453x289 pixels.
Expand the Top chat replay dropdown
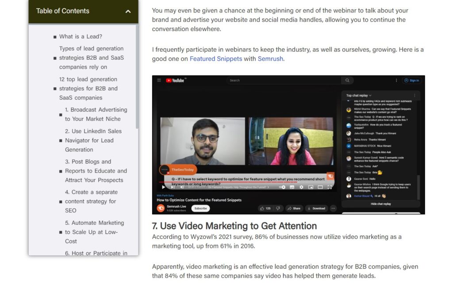click(x=359, y=95)
